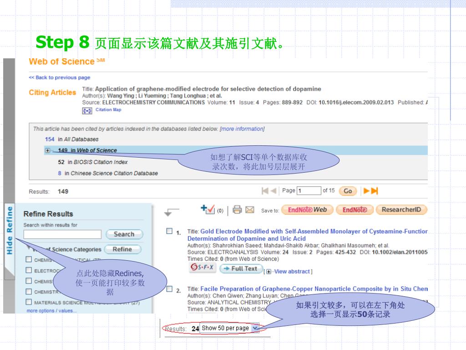
Task: Tick checkbox for record 1 Gold Electrode
Action: (169, 231)
